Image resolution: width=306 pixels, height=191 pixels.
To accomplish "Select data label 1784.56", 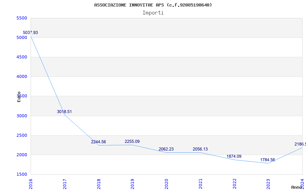I will click(x=267, y=160).
